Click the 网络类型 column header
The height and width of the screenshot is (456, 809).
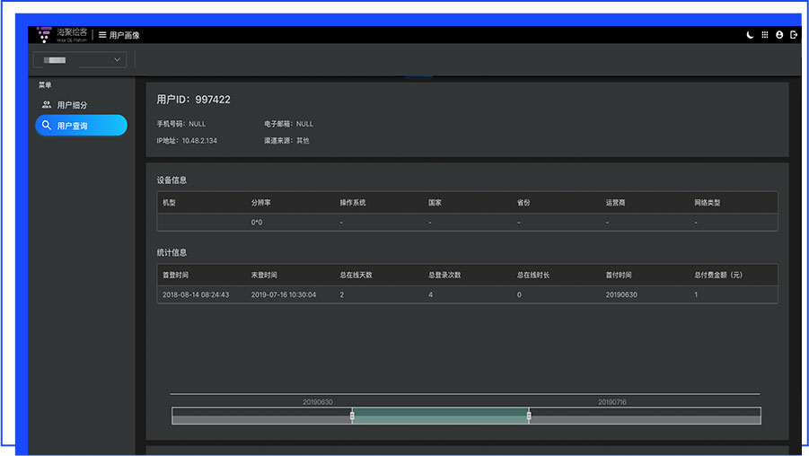[x=708, y=203]
